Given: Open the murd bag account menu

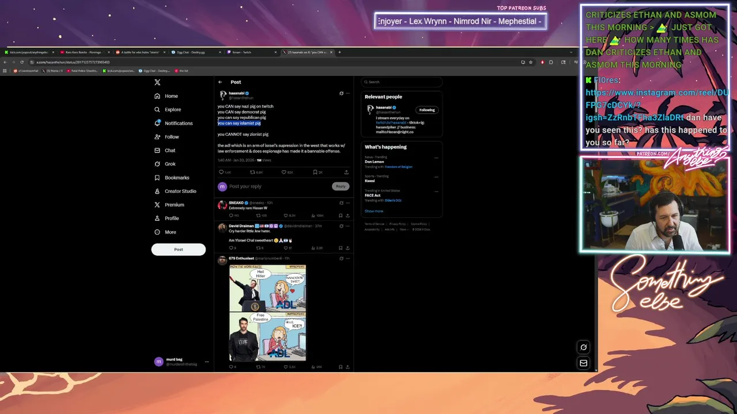Looking at the screenshot, I should pos(181,362).
